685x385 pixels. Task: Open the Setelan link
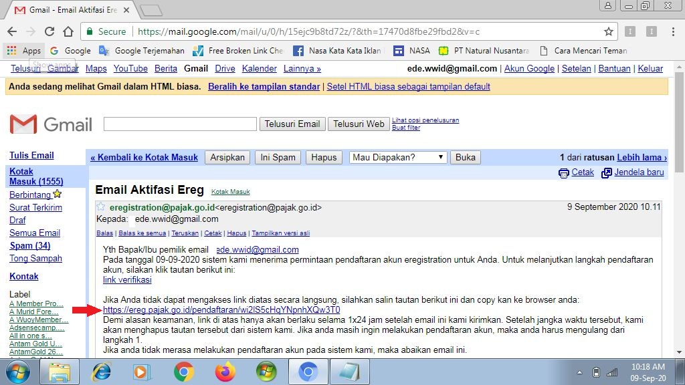(x=576, y=69)
